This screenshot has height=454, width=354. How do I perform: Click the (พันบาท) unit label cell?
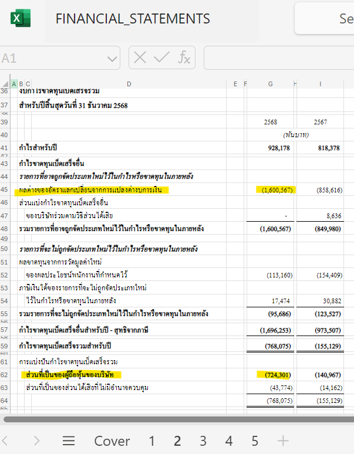pyautogui.click(x=296, y=135)
